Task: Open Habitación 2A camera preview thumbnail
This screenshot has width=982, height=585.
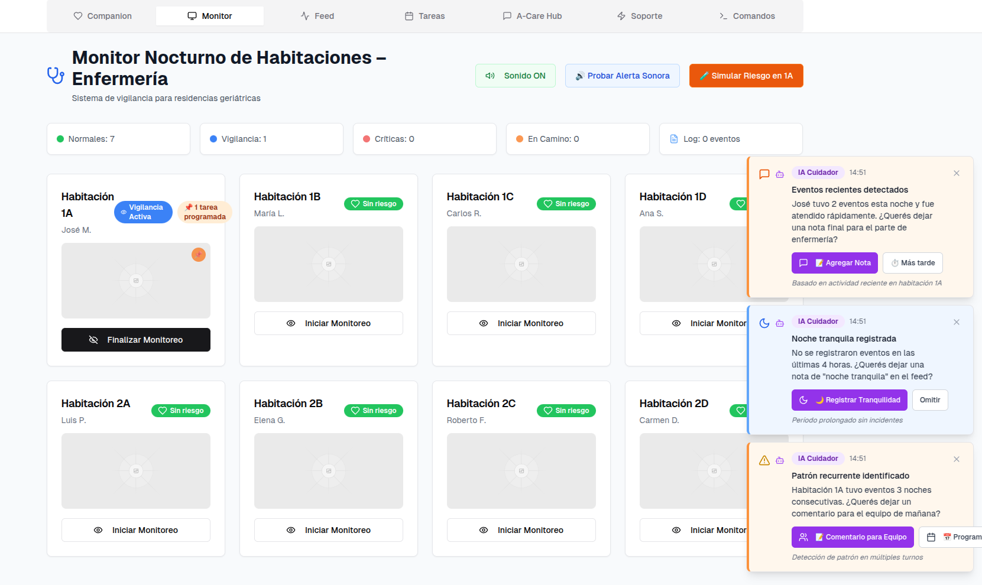Action: coord(136,471)
